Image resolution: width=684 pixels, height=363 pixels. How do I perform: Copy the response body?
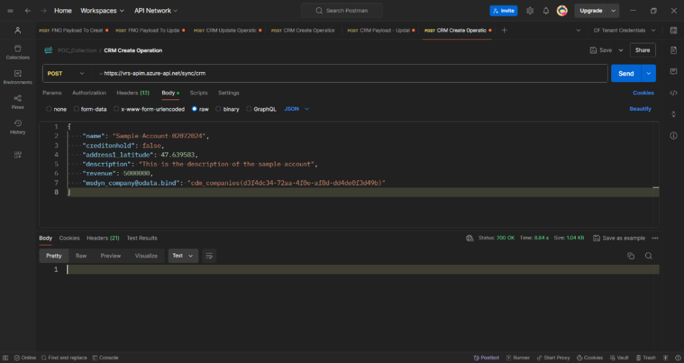[x=631, y=256]
